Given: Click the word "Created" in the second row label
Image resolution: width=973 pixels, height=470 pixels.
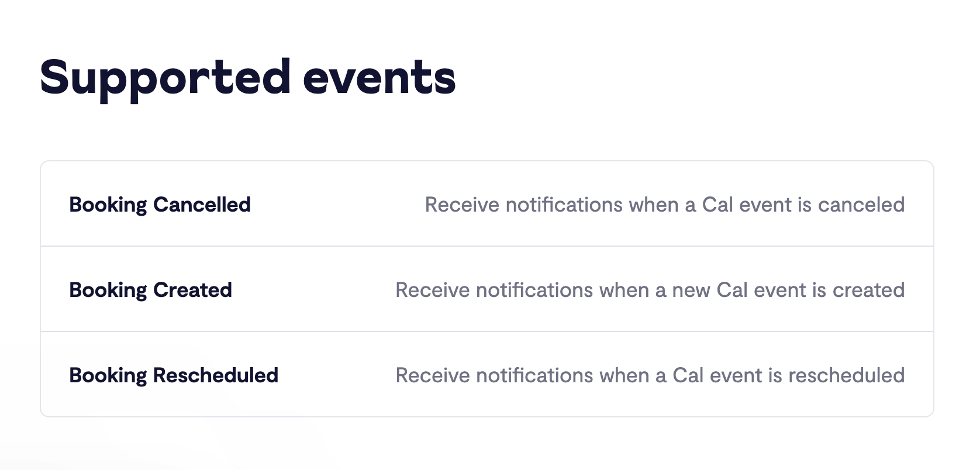Looking at the screenshot, I should tap(192, 290).
